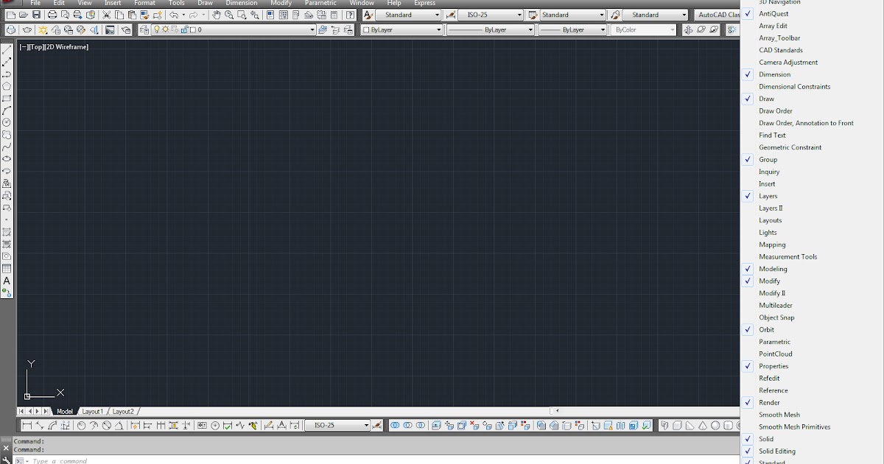Open the Modify menu
This screenshot has width=884, height=464.
tap(281, 3)
